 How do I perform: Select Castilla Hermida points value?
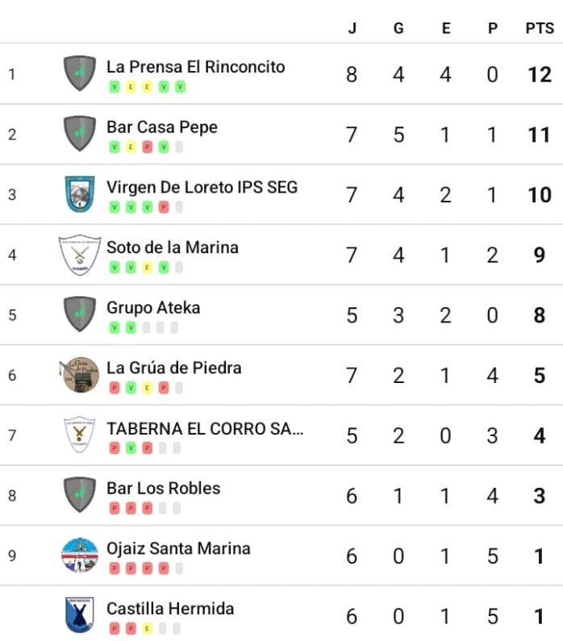pos(540,616)
